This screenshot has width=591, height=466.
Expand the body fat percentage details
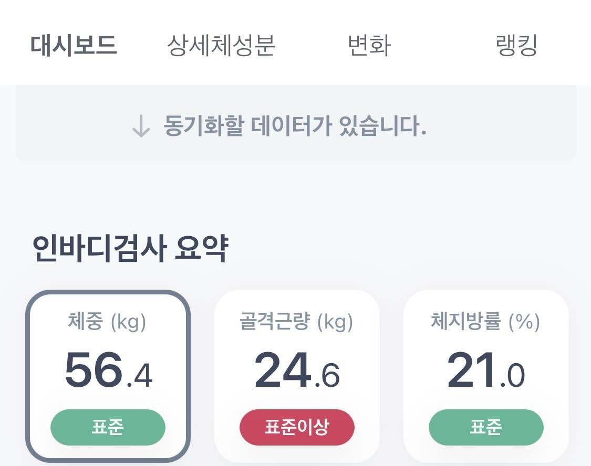(486, 373)
